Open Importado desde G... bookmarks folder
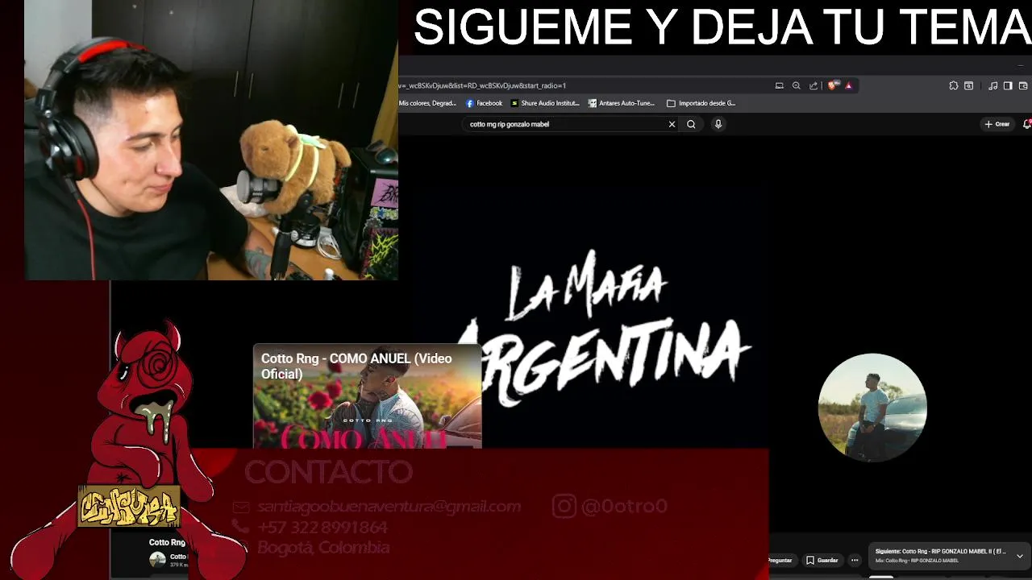Viewport: 1032px width, 580px height. pyautogui.click(x=701, y=103)
